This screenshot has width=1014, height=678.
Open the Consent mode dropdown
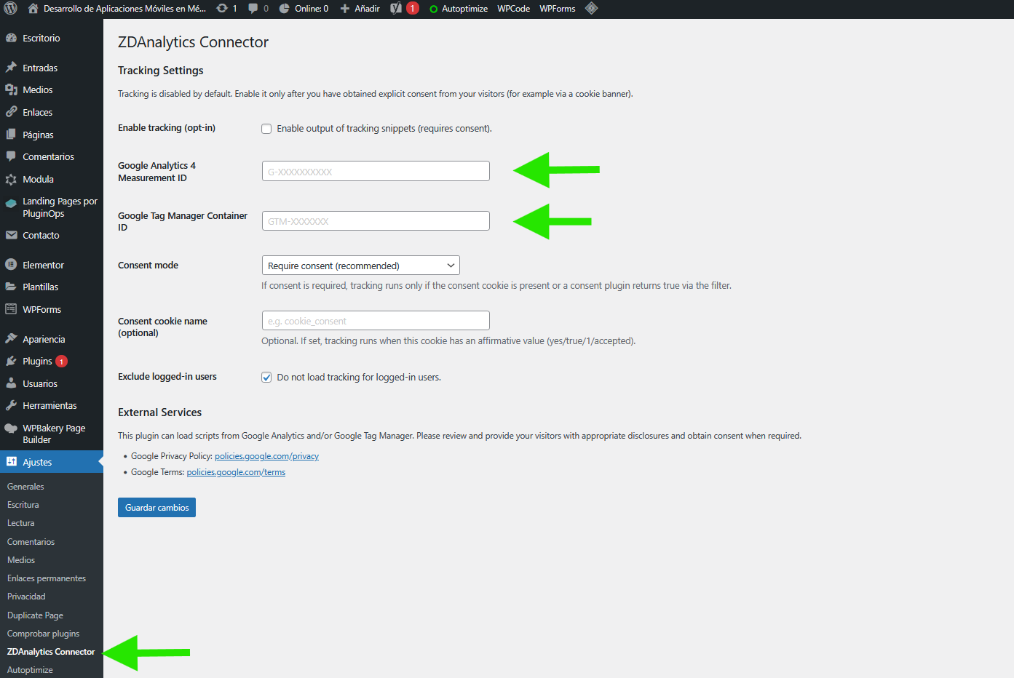coord(360,266)
